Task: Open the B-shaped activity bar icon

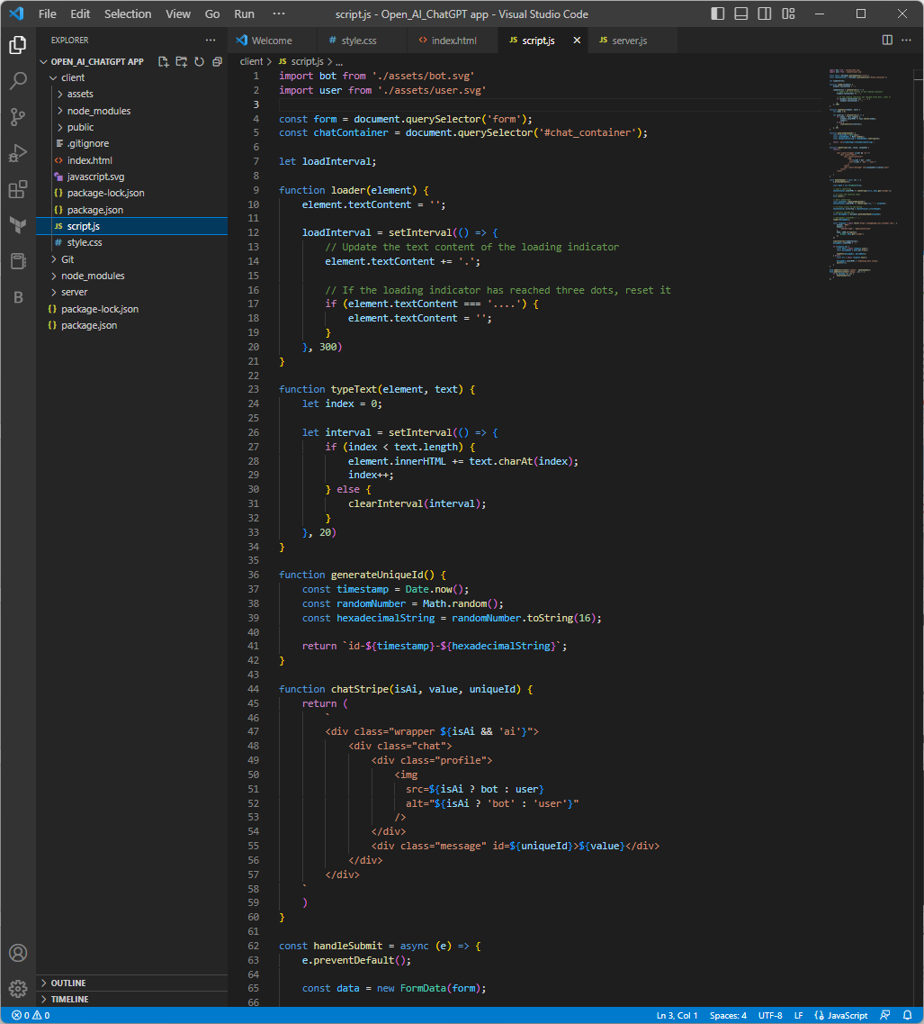Action: click(18, 297)
